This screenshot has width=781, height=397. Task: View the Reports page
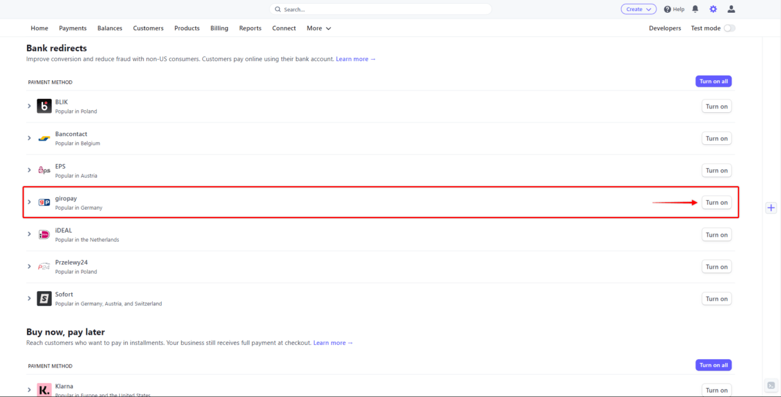(250, 28)
